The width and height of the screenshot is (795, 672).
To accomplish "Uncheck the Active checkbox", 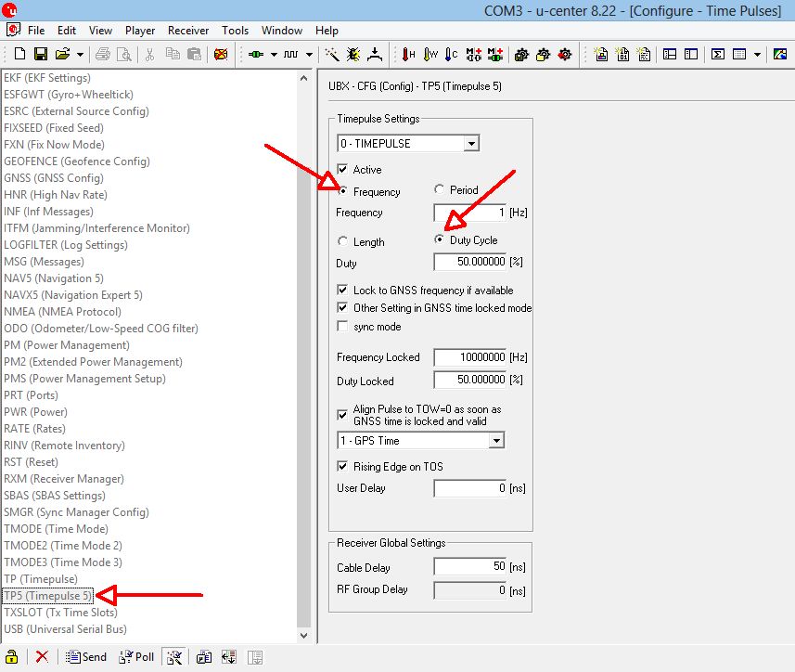I will (342, 169).
